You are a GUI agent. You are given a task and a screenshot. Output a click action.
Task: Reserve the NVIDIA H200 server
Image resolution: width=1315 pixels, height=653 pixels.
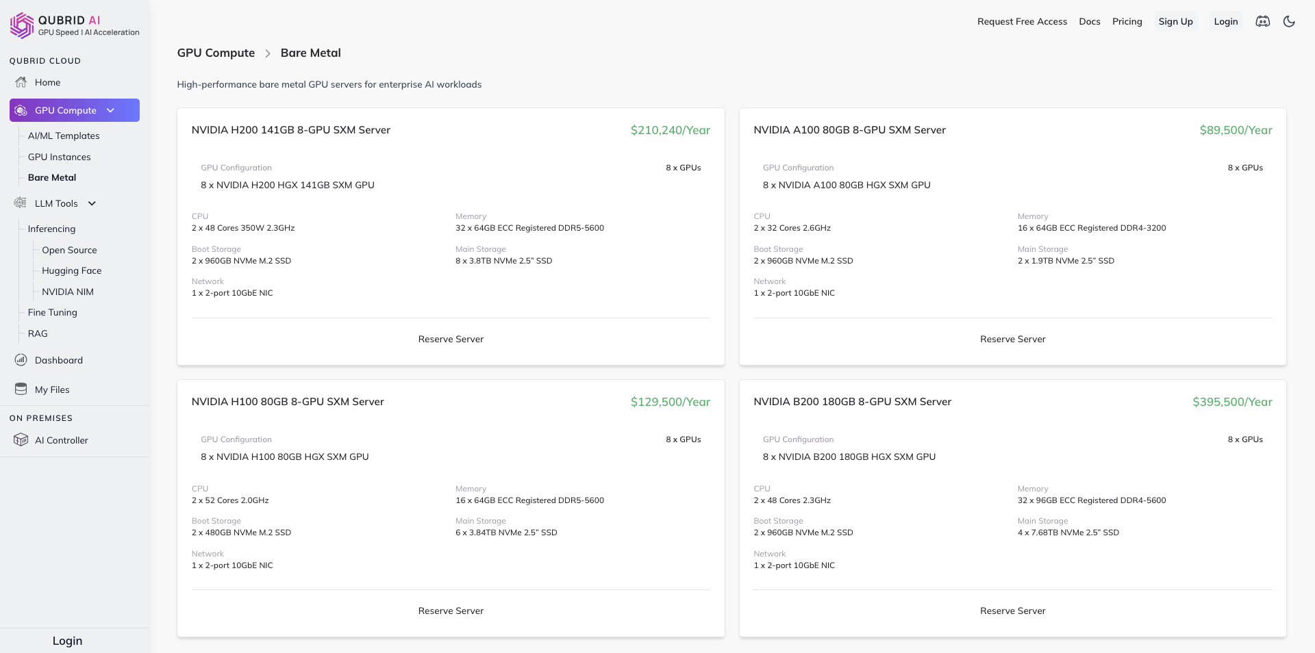tap(451, 339)
